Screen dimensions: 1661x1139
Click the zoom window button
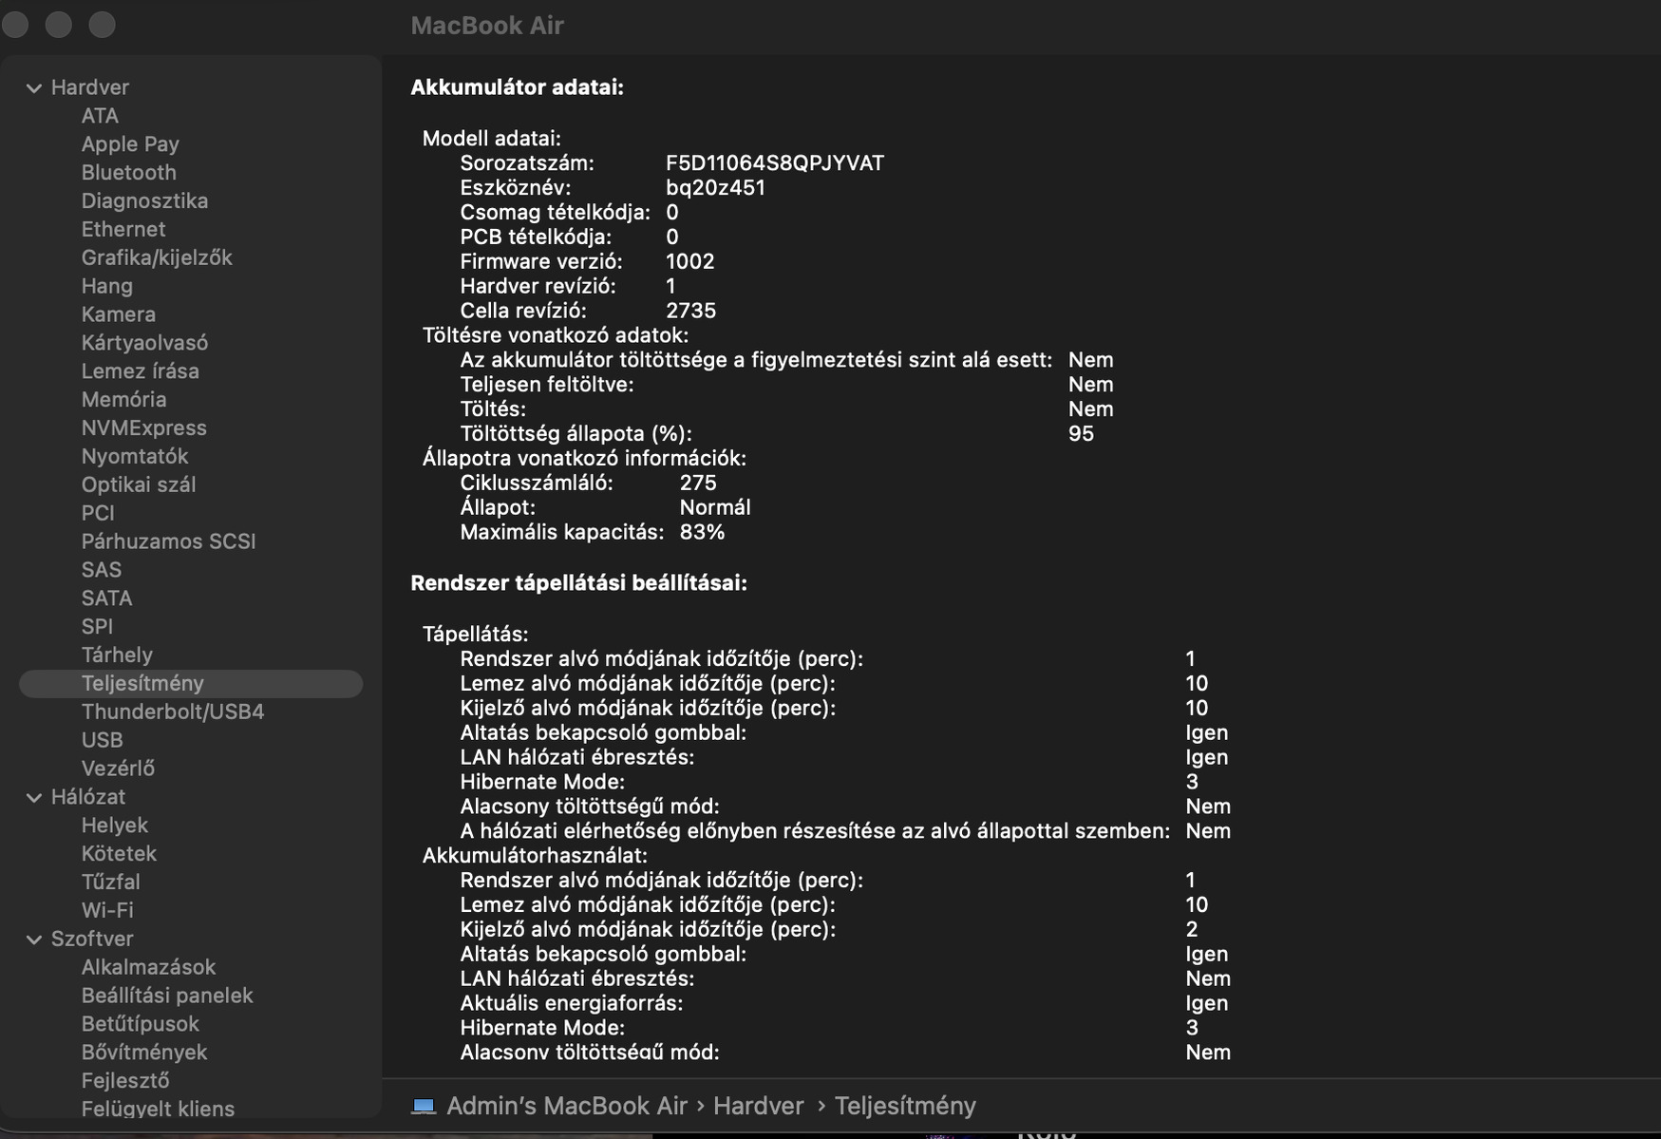(x=103, y=25)
